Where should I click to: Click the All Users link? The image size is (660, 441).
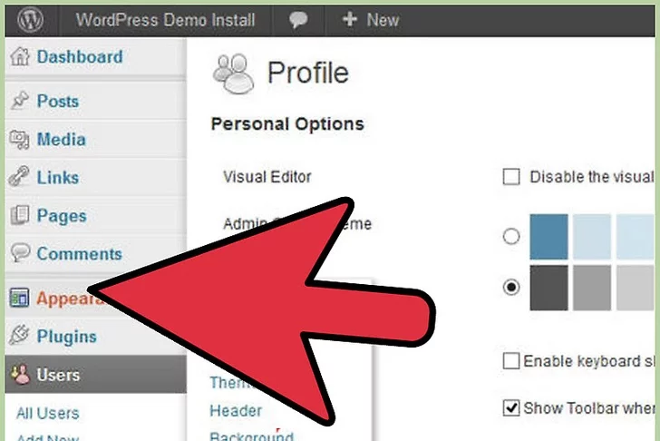tap(47, 414)
